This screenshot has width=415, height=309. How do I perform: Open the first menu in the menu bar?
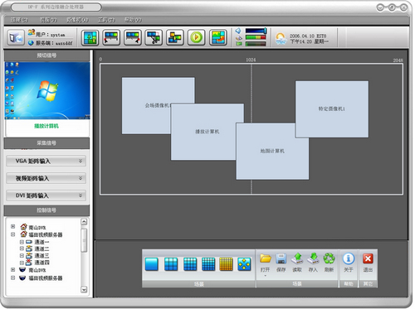(x=19, y=20)
